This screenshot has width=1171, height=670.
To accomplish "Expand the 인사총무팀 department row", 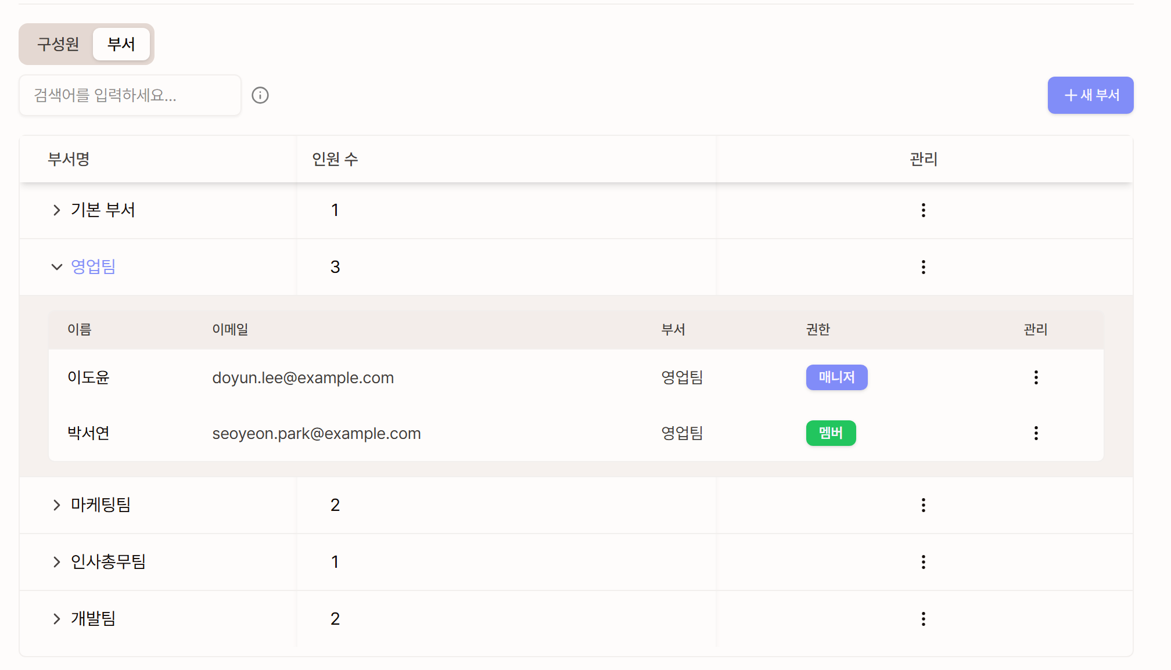I will point(56,562).
